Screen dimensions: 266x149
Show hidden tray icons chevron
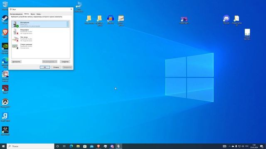click(229, 146)
